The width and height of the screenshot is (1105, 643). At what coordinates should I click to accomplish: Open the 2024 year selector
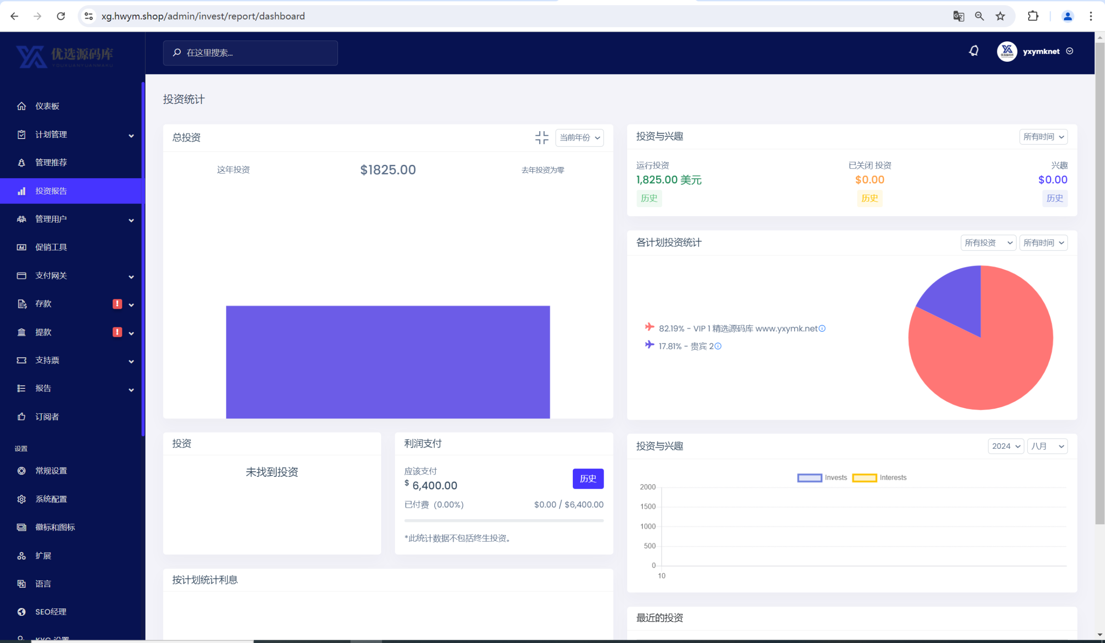click(x=1006, y=446)
